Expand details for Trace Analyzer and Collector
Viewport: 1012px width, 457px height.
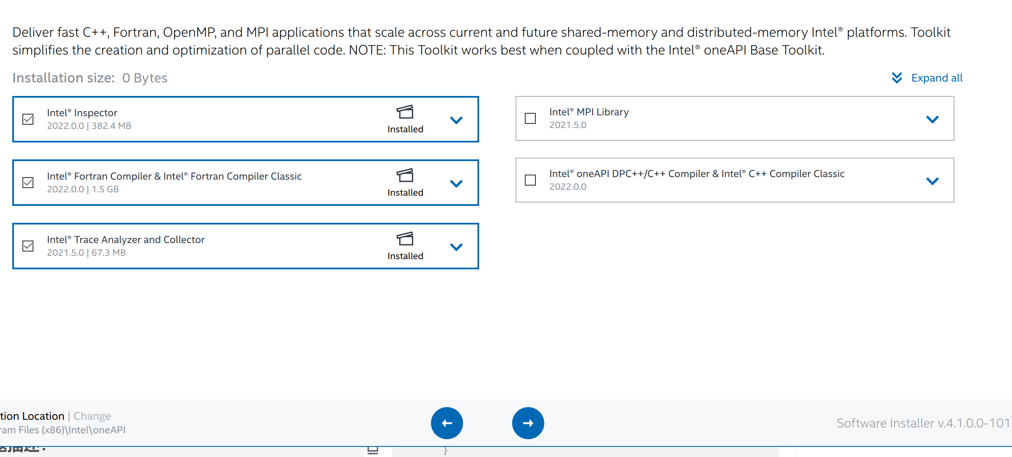[x=456, y=247]
